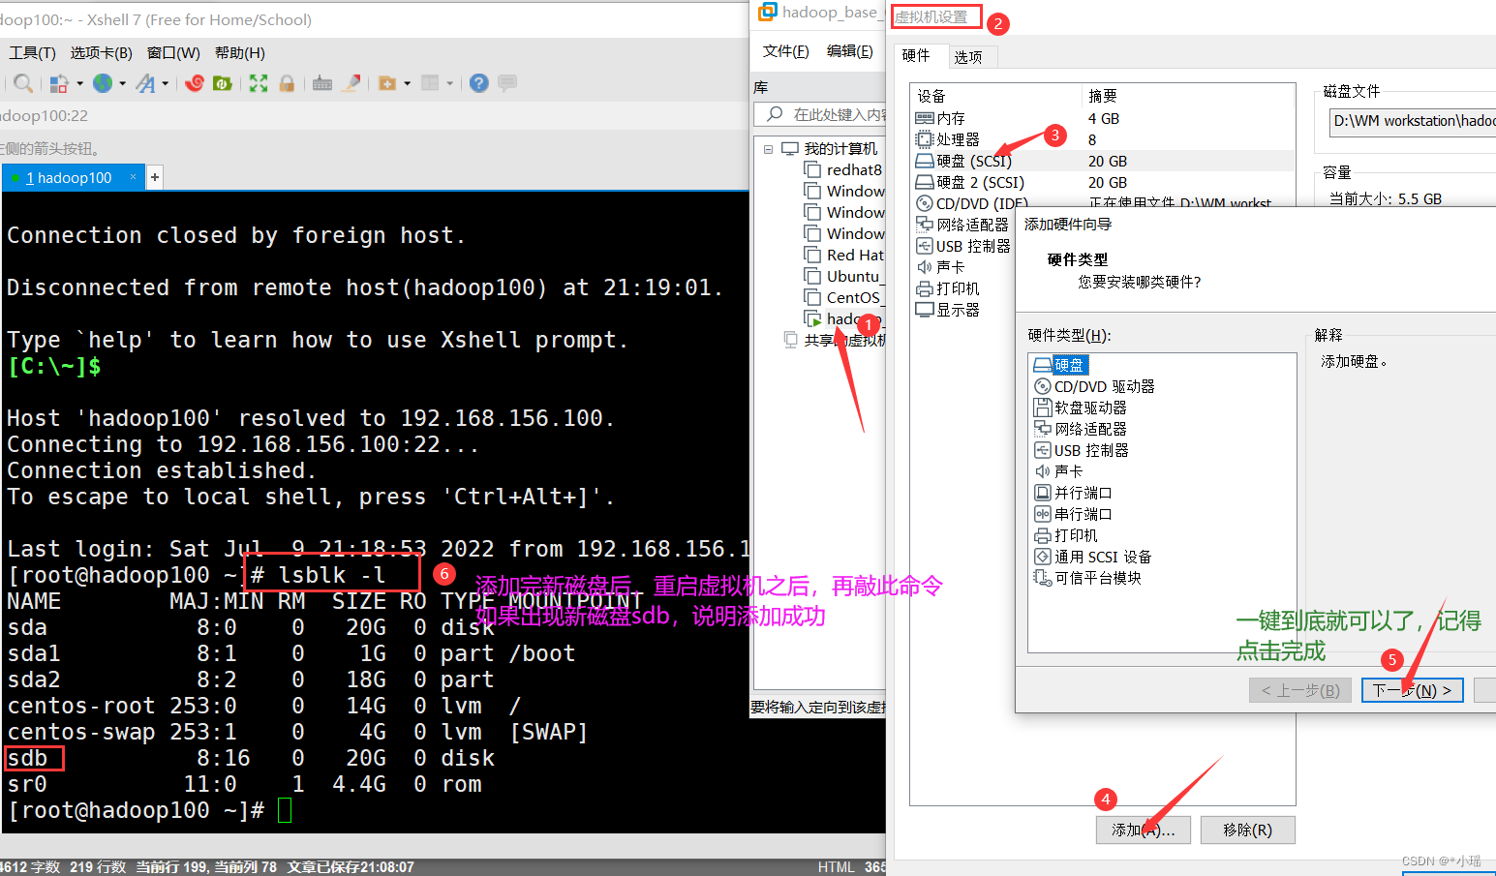Click the green Xmanager folder icon

click(x=223, y=83)
